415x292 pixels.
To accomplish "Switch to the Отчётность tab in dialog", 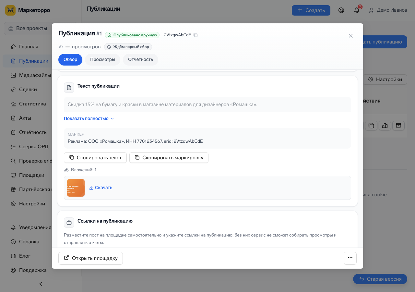I will [x=140, y=60].
